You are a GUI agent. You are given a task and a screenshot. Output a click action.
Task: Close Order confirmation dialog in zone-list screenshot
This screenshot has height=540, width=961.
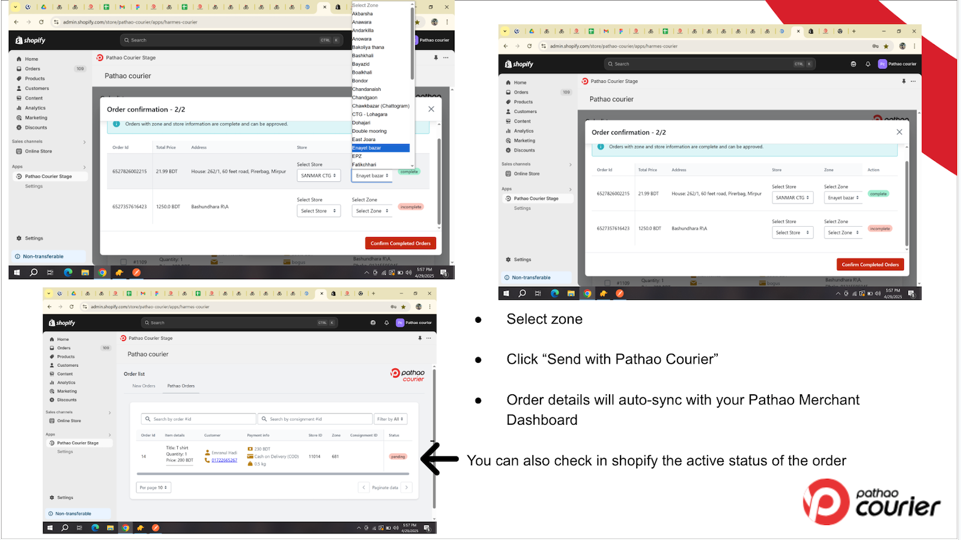431,109
